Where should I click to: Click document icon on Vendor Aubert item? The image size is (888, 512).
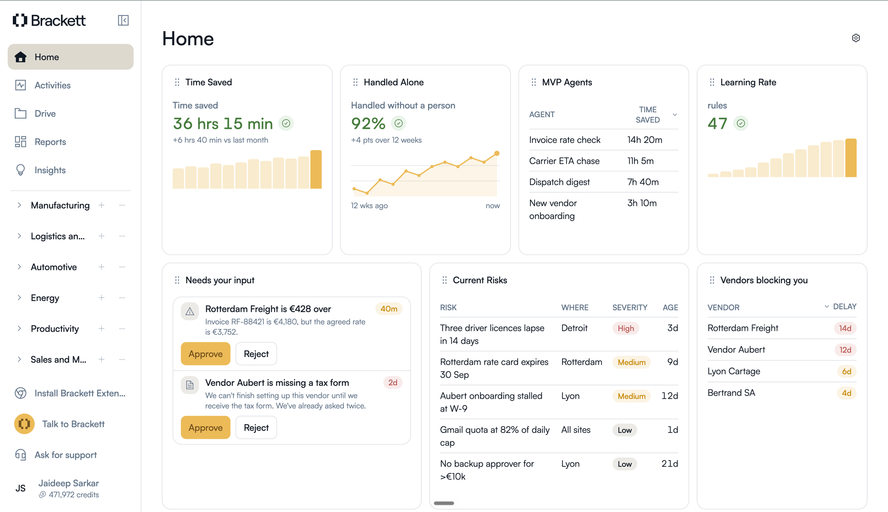click(x=190, y=385)
